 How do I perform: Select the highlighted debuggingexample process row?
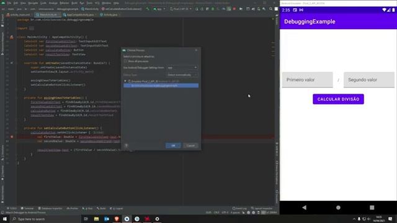(161, 85)
